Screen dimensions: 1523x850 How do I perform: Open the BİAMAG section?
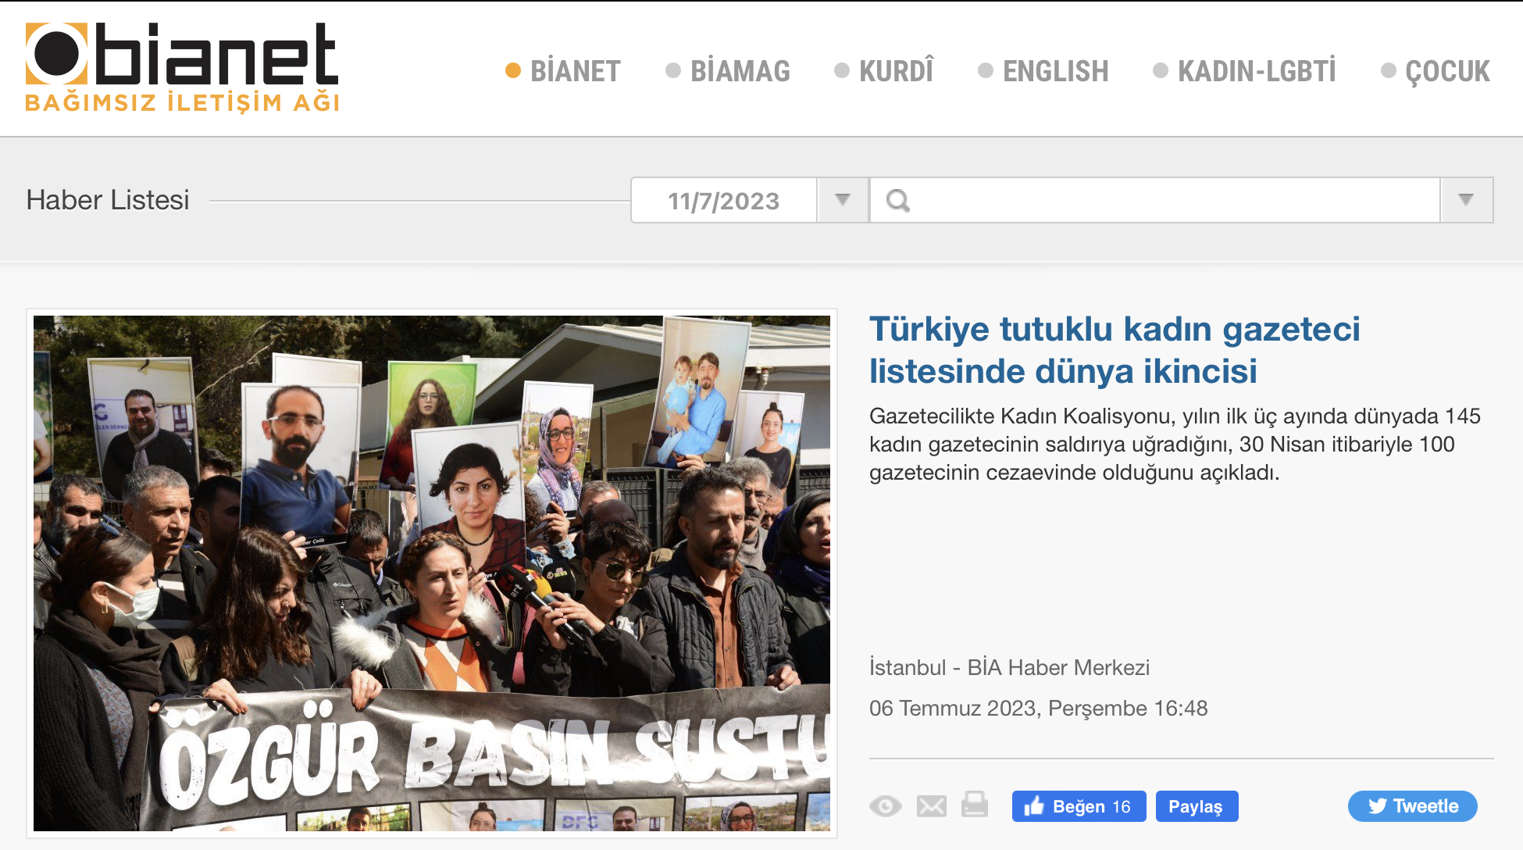pyautogui.click(x=740, y=71)
